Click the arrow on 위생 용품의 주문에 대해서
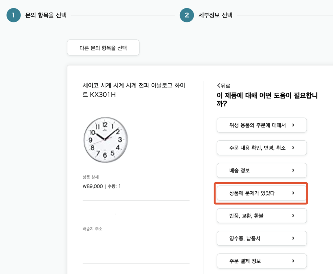The width and height of the screenshot is (333, 274). (x=293, y=125)
